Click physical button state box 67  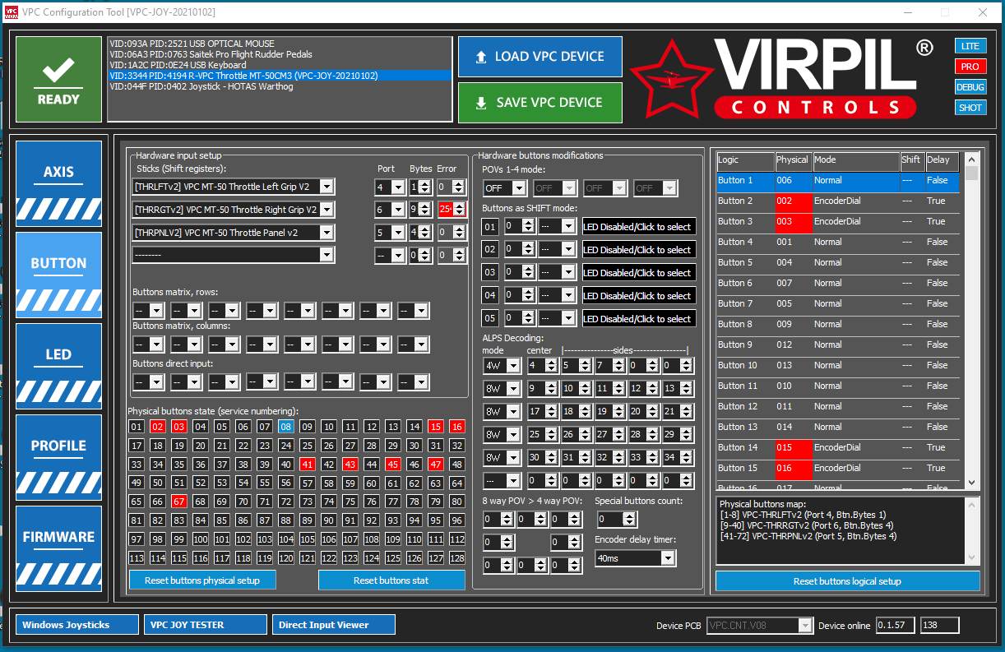coord(179,501)
